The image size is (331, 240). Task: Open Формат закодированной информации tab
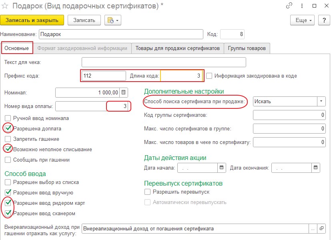82,48
